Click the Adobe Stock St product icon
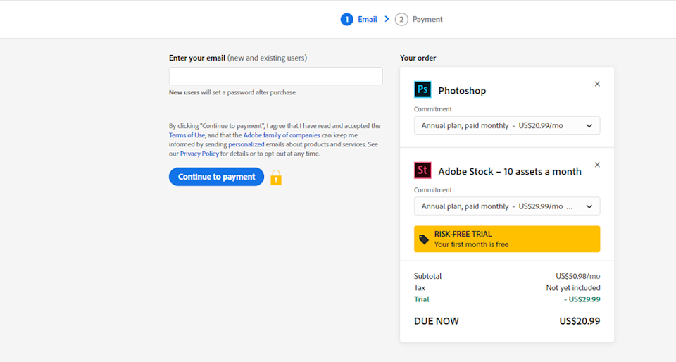 (423, 170)
